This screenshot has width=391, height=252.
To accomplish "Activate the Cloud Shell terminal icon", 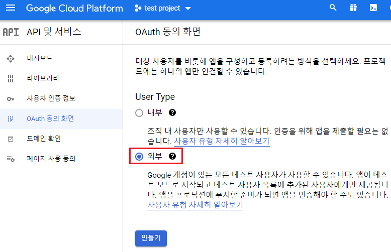I will click(x=373, y=8).
